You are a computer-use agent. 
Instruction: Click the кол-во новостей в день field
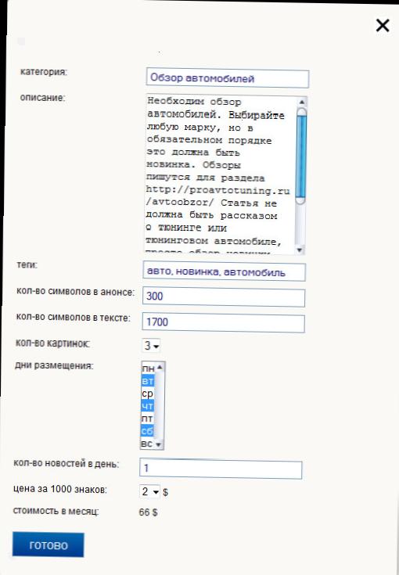[x=221, y=469]
